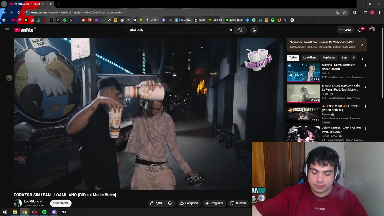
Task: Open the DESDE CERO ELPOSSU thumbnail
Action: coord(304,114)
